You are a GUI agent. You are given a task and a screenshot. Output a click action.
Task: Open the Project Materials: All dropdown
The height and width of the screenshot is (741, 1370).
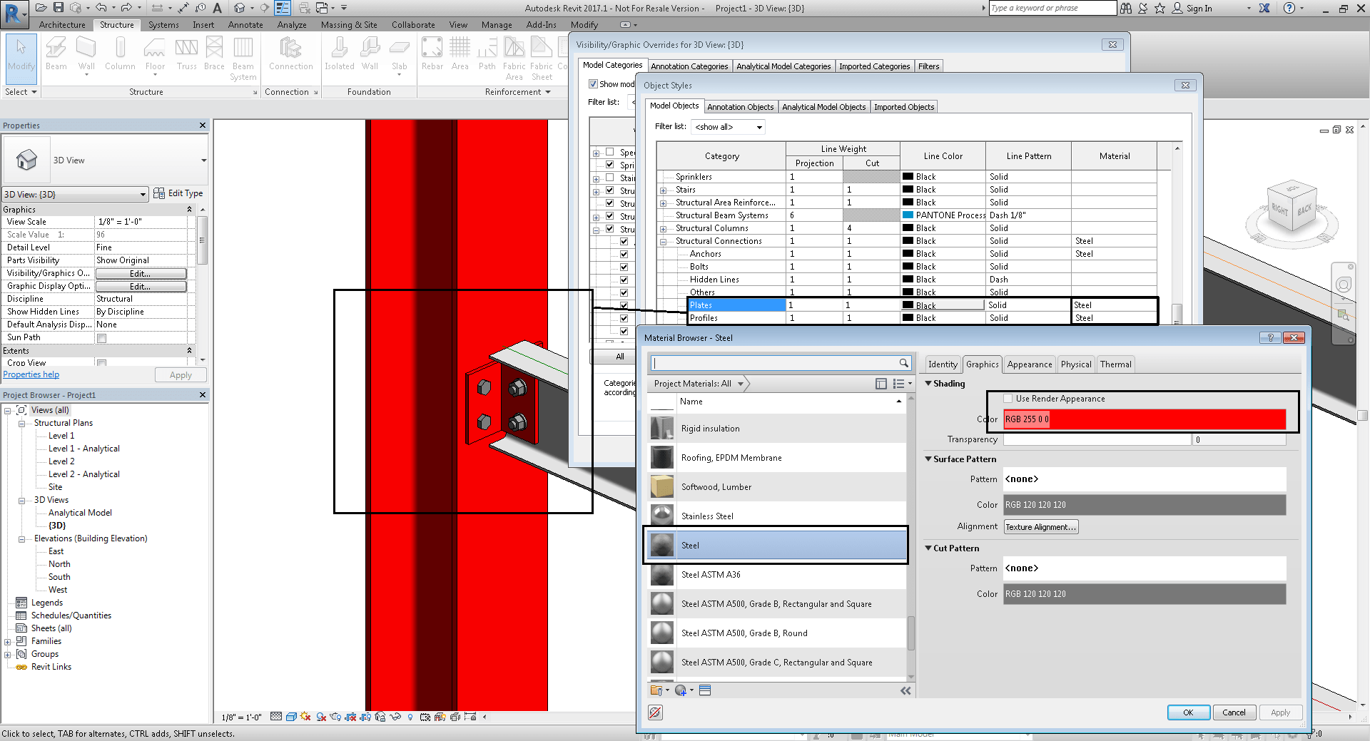point(699,384)
